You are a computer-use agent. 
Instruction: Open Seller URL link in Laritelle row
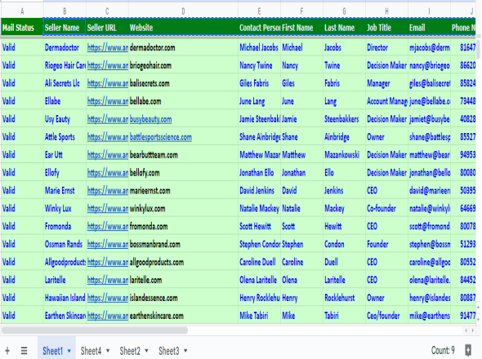click(108, 280)
